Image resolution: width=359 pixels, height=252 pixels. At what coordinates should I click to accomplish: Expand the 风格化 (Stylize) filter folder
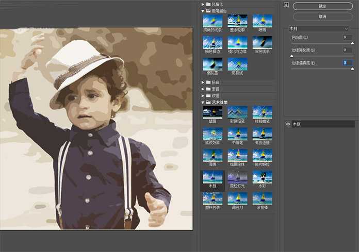[203, 4]
